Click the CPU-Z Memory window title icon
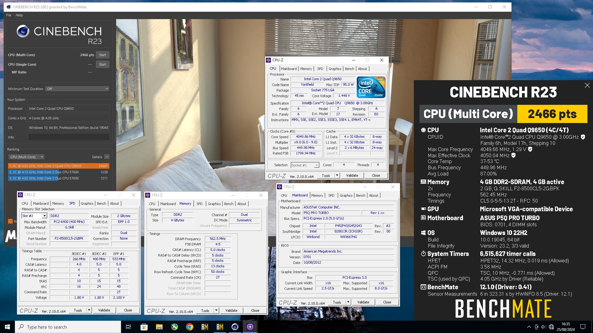This screenshot has height=333, width=593. pos(148,195)
